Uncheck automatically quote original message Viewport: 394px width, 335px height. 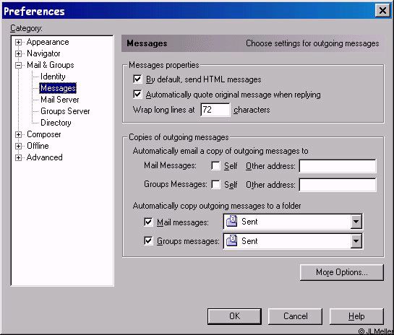tap(137, 95)
